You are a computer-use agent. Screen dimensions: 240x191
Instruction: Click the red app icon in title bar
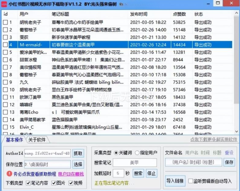click(x=4, y=4)
